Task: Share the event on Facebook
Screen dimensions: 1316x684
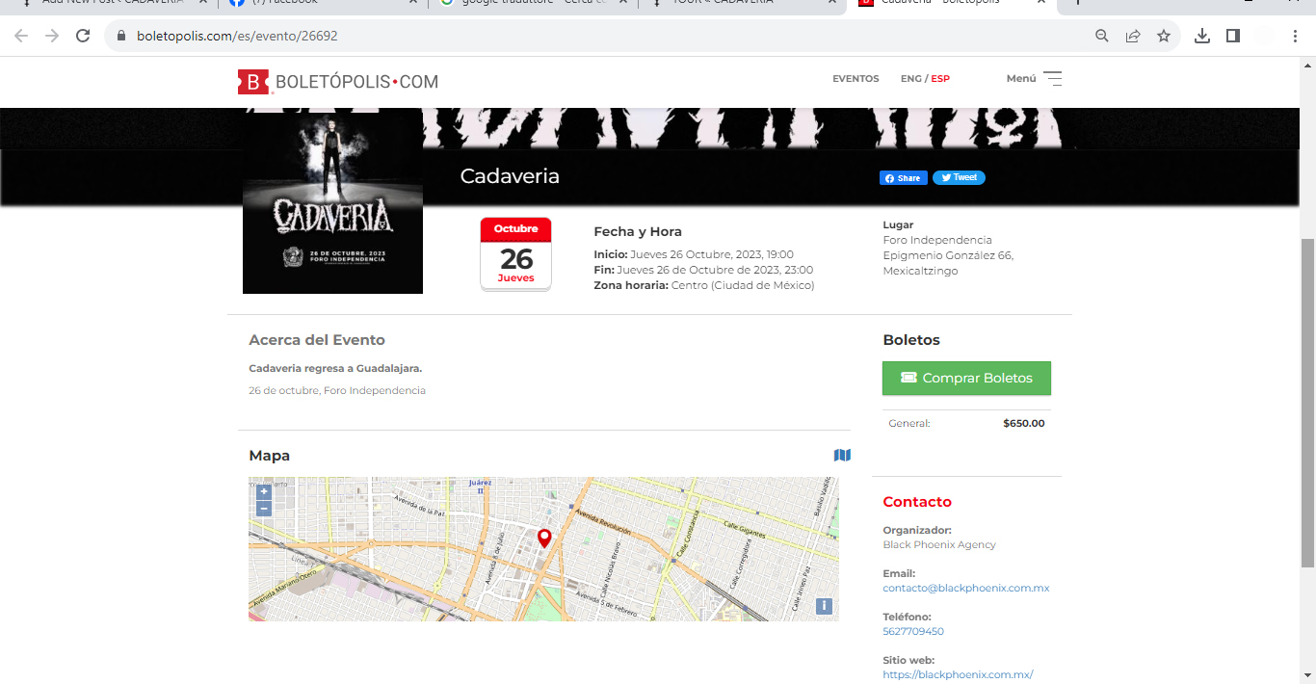Action: click(904, 178)
